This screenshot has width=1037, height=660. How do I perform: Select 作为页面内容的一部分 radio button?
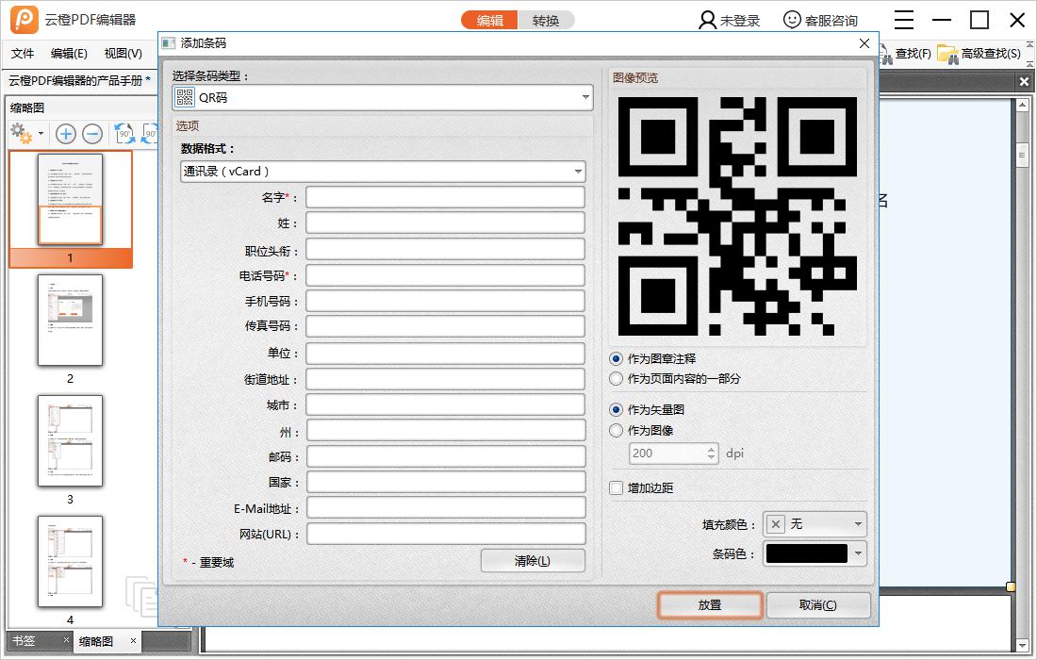click(616, 378)
